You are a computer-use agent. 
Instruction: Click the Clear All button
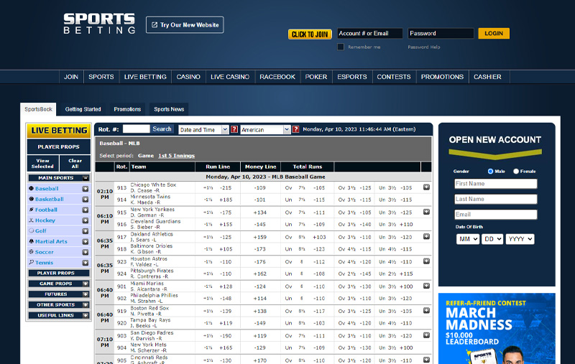[75, 163]
